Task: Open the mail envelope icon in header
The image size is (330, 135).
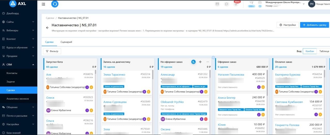Action: 217,4
